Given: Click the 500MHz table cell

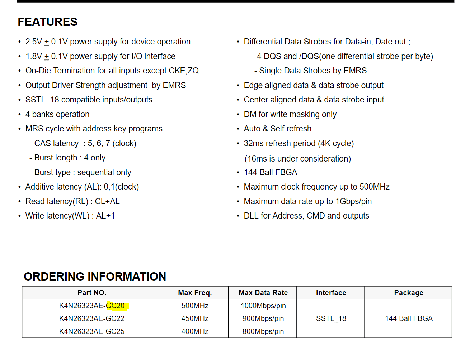Looking at the screenshot, I should 195,306.
